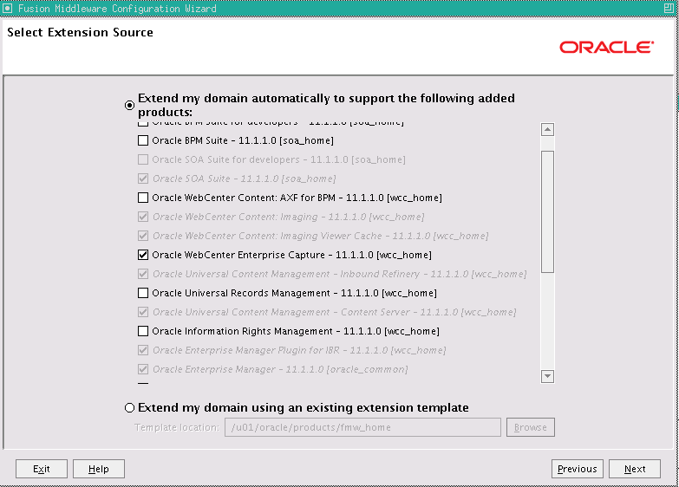Image resolution: width=679 pixels, height=487 pixels.
Task: Click grayed WebCenter Content: Imaging checkbox
Action: click(x=143, y=217)
